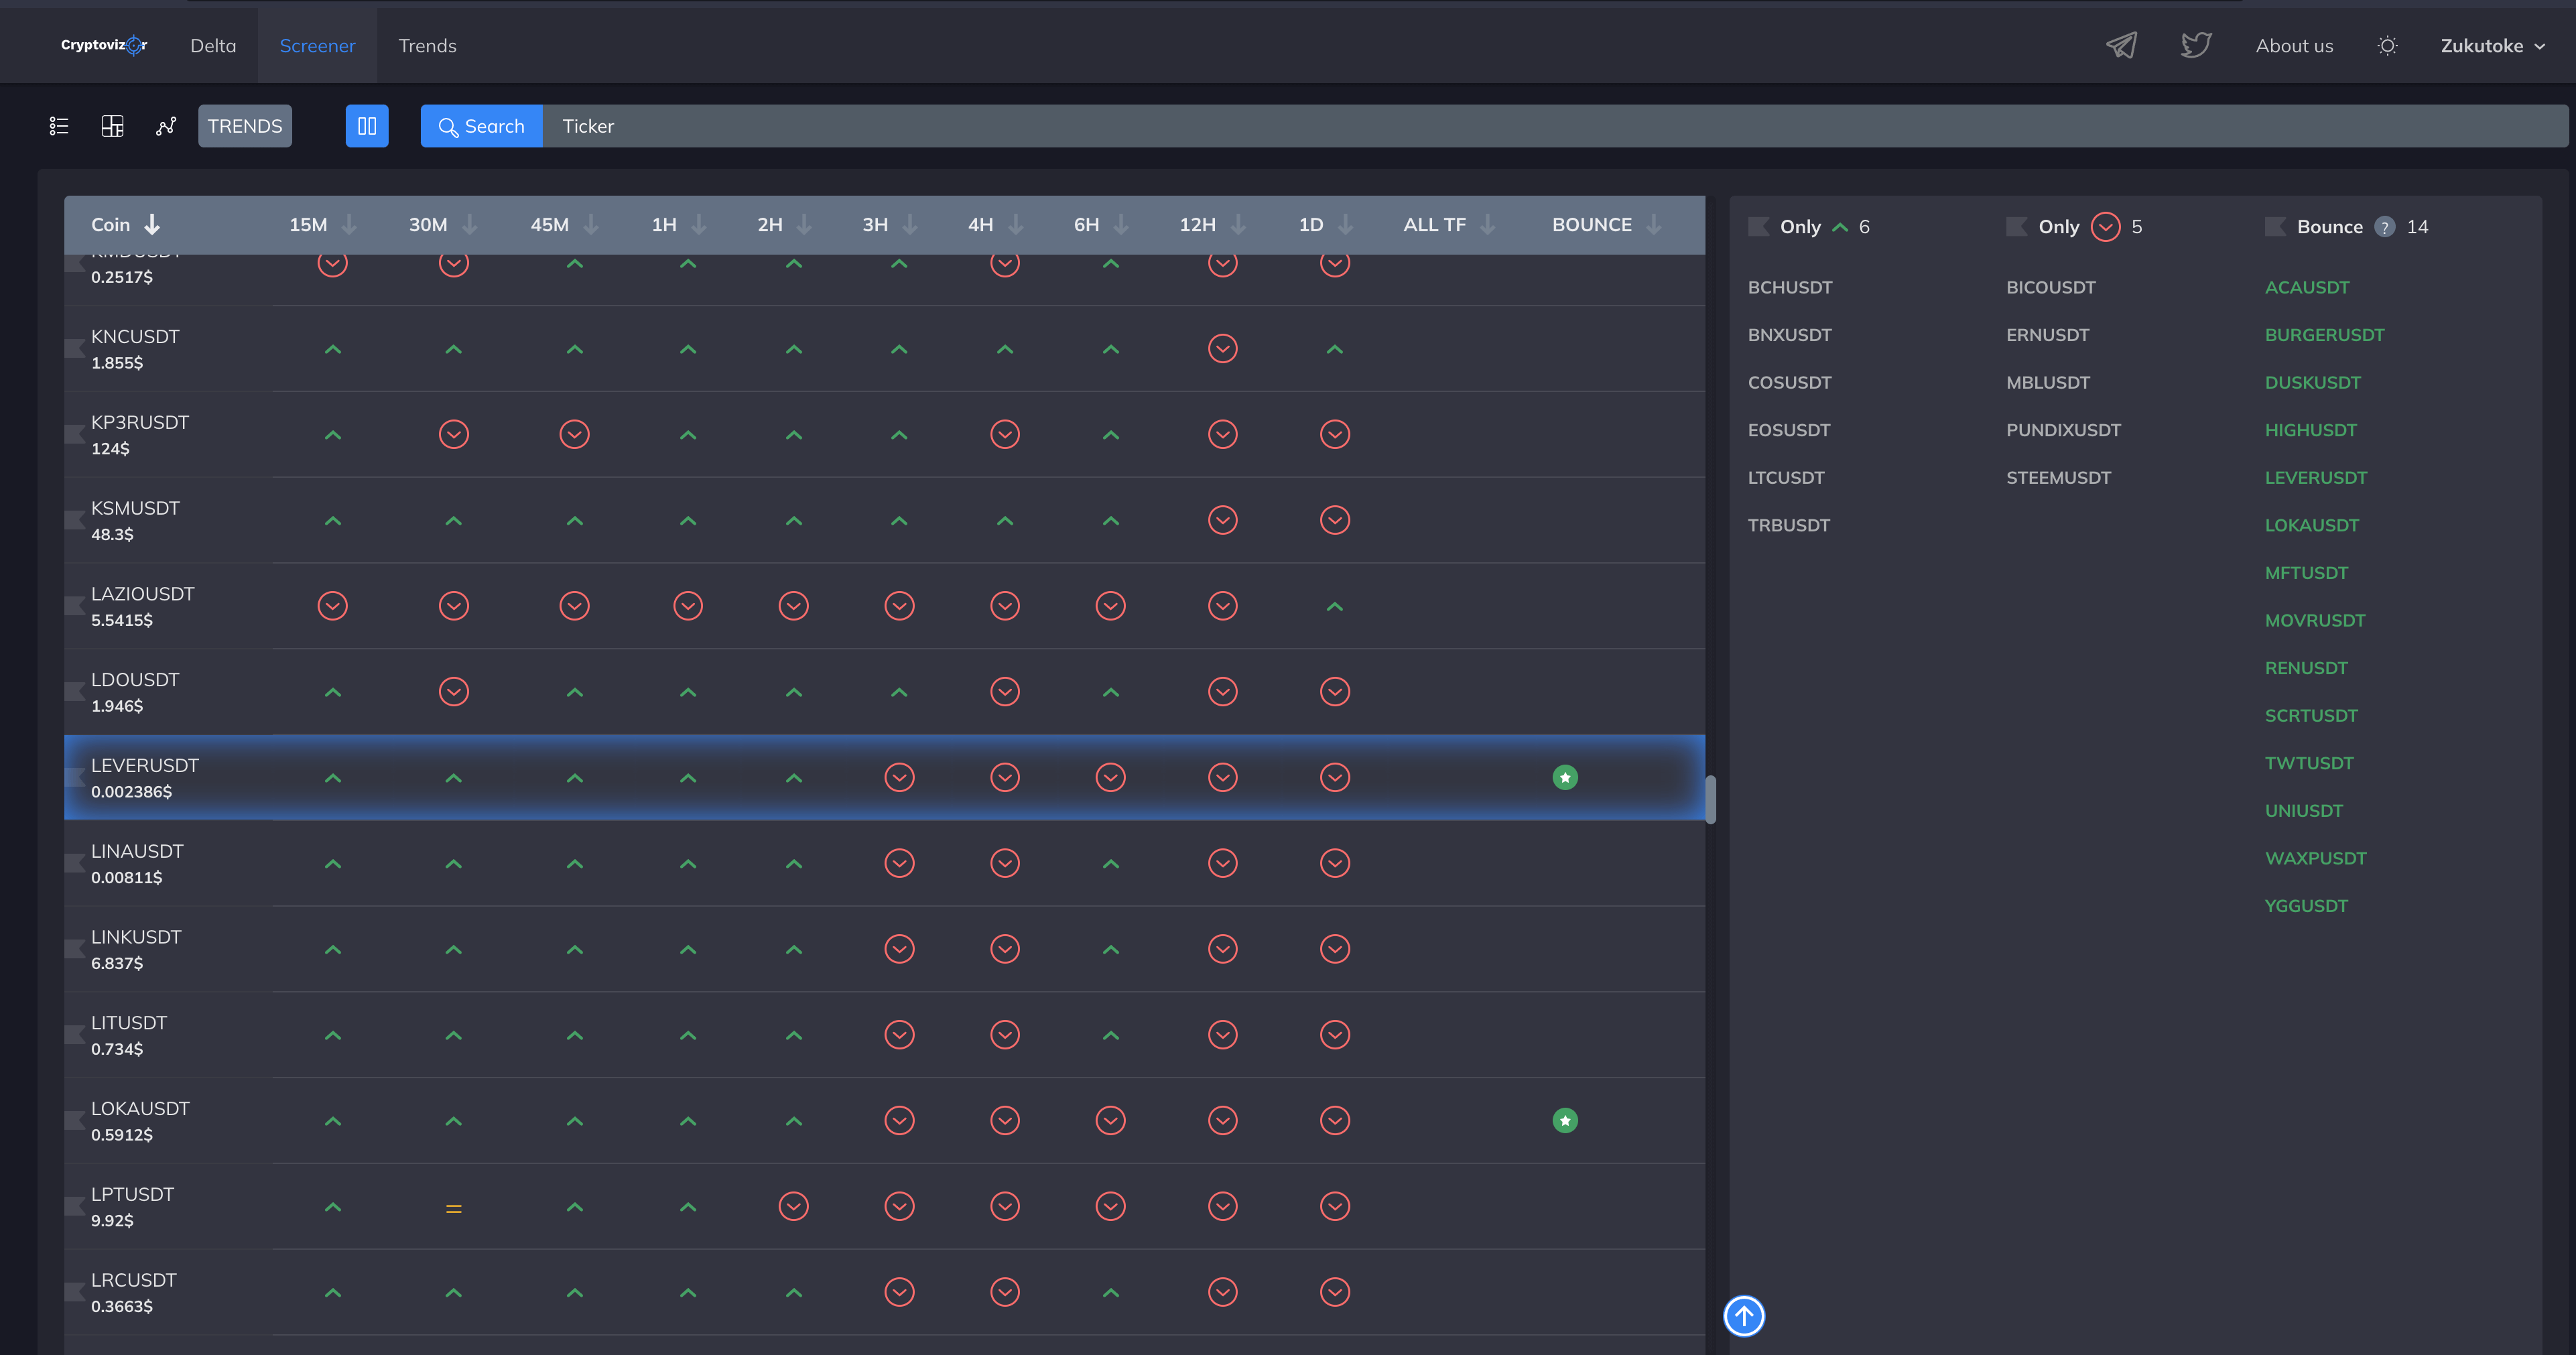The image size is (2576, 1355).
Task: Switch to the heatmap grid view
Action: pos(112,126)
